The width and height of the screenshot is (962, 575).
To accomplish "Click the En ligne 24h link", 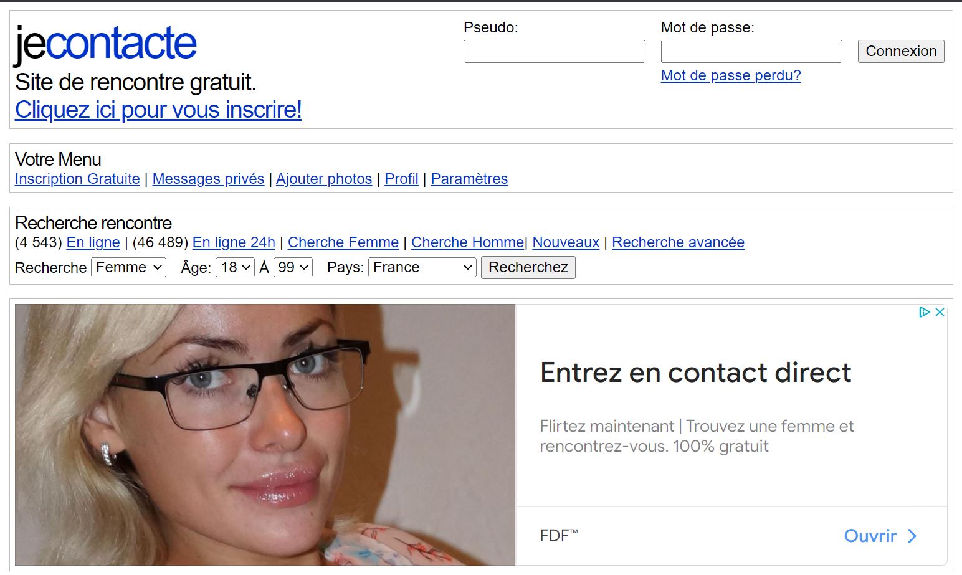I will point(234,242).
